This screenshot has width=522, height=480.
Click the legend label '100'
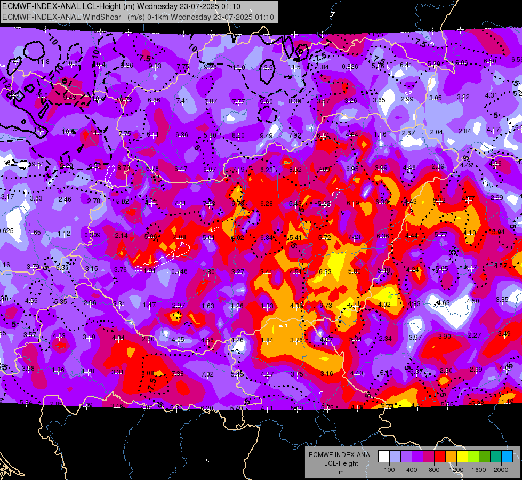coord(389,470)
